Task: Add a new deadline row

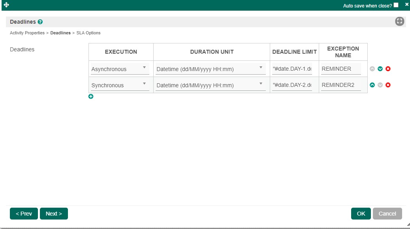Action: pyautogui.click(x=91, y=96)
